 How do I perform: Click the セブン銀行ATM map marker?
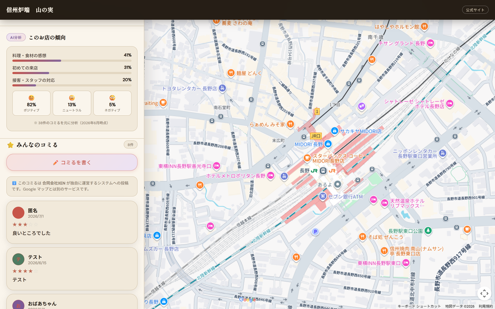322,196
